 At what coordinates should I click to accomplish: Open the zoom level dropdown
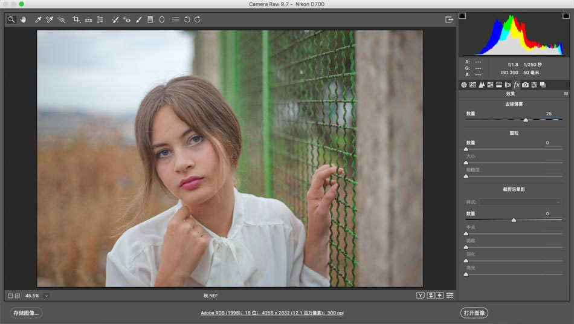pos(47,296)
